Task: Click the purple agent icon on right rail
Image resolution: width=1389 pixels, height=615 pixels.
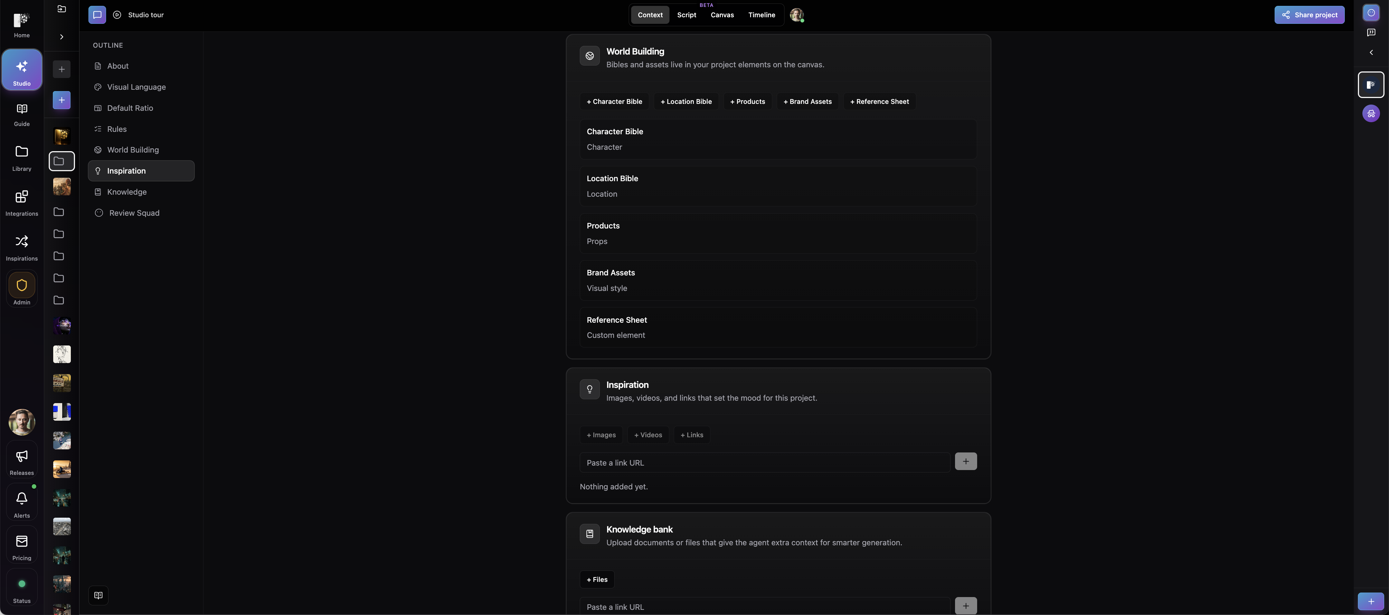Action: pos(1371,114)
